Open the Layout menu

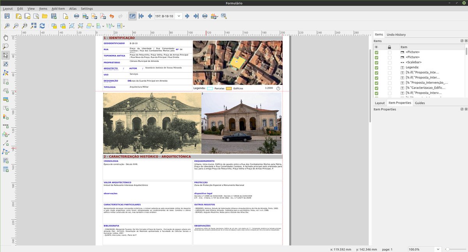(8, 9)
